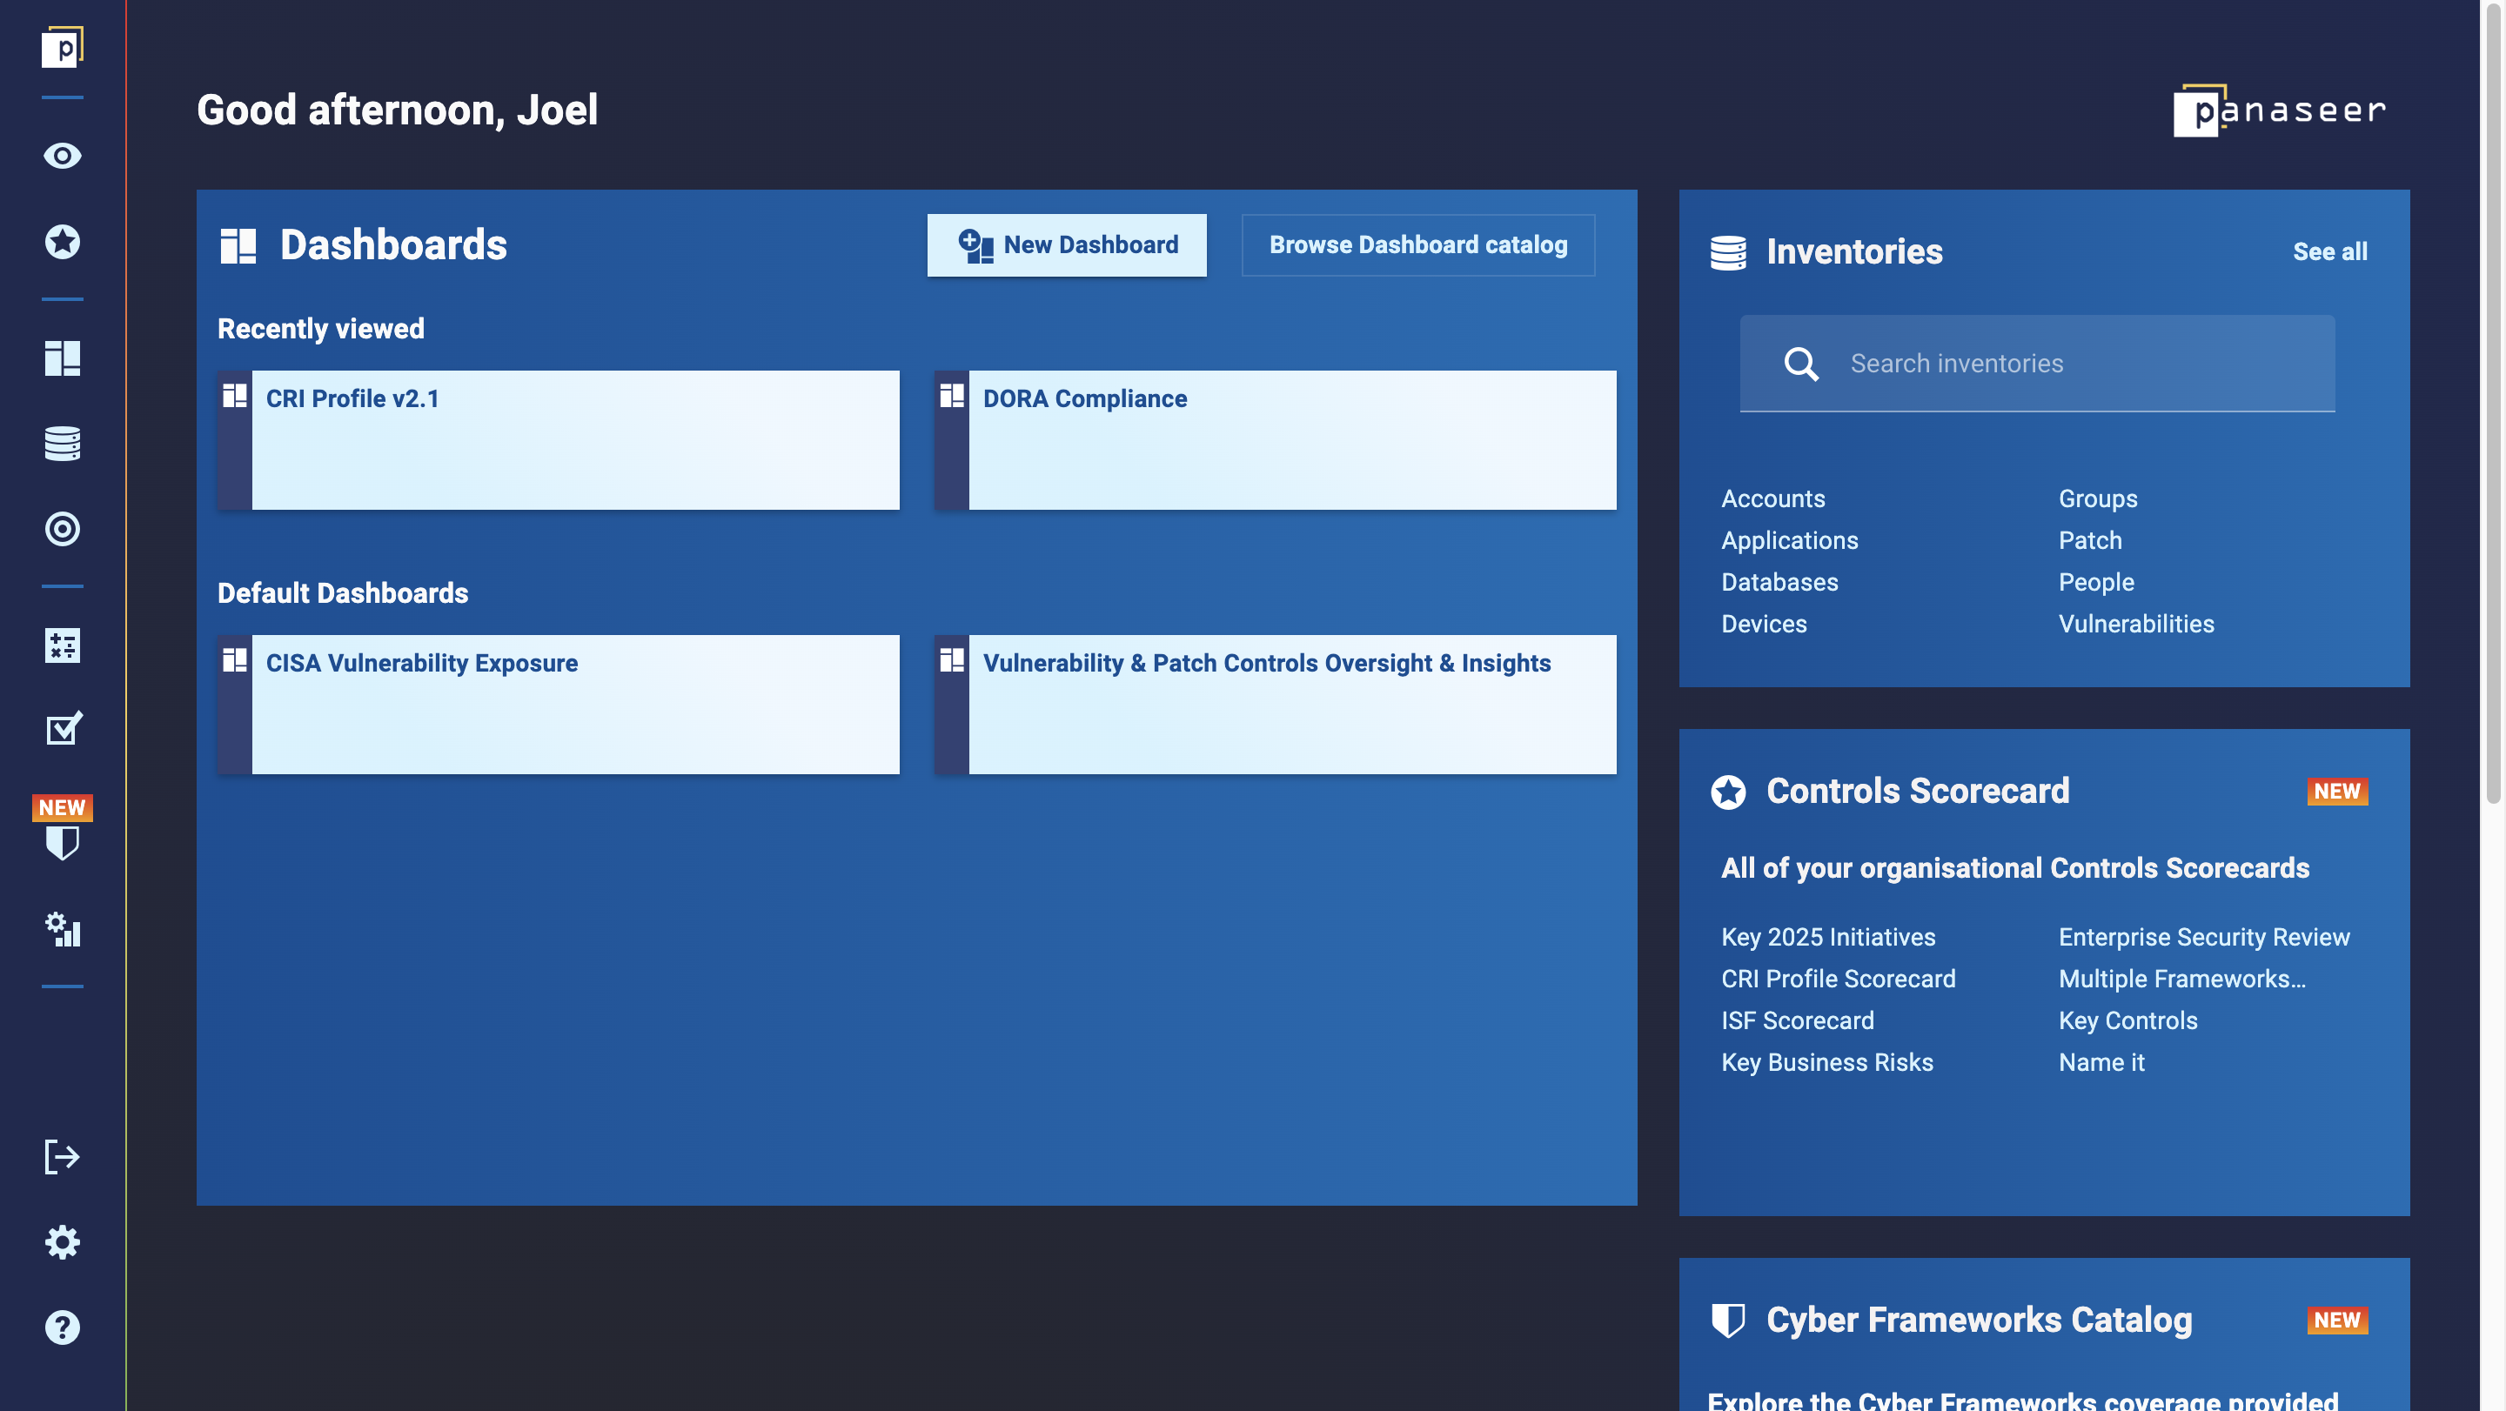Open the target circle icon in sidebar
This screenshot has height=1411, width=2506.
click(63, 529)
